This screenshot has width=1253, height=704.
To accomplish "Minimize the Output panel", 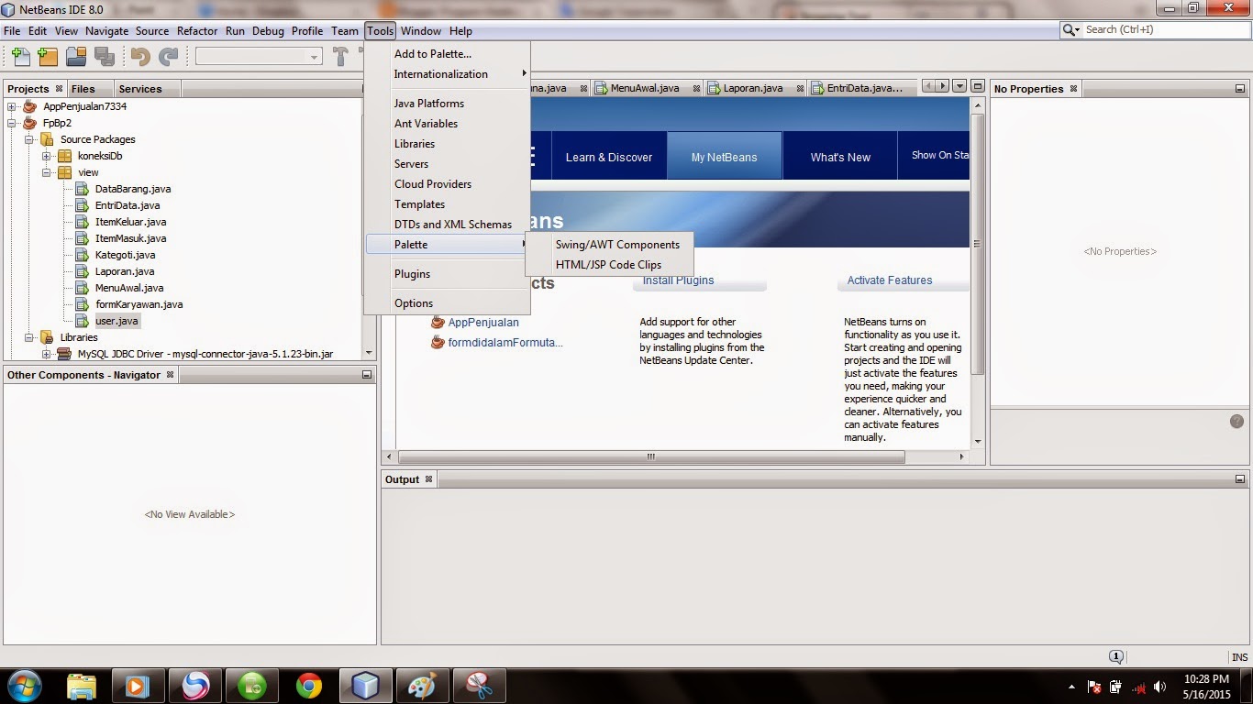I will [1240, 479].
